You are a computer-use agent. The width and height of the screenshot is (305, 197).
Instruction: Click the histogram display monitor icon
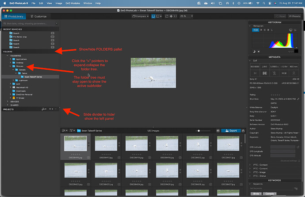(290, 30)
